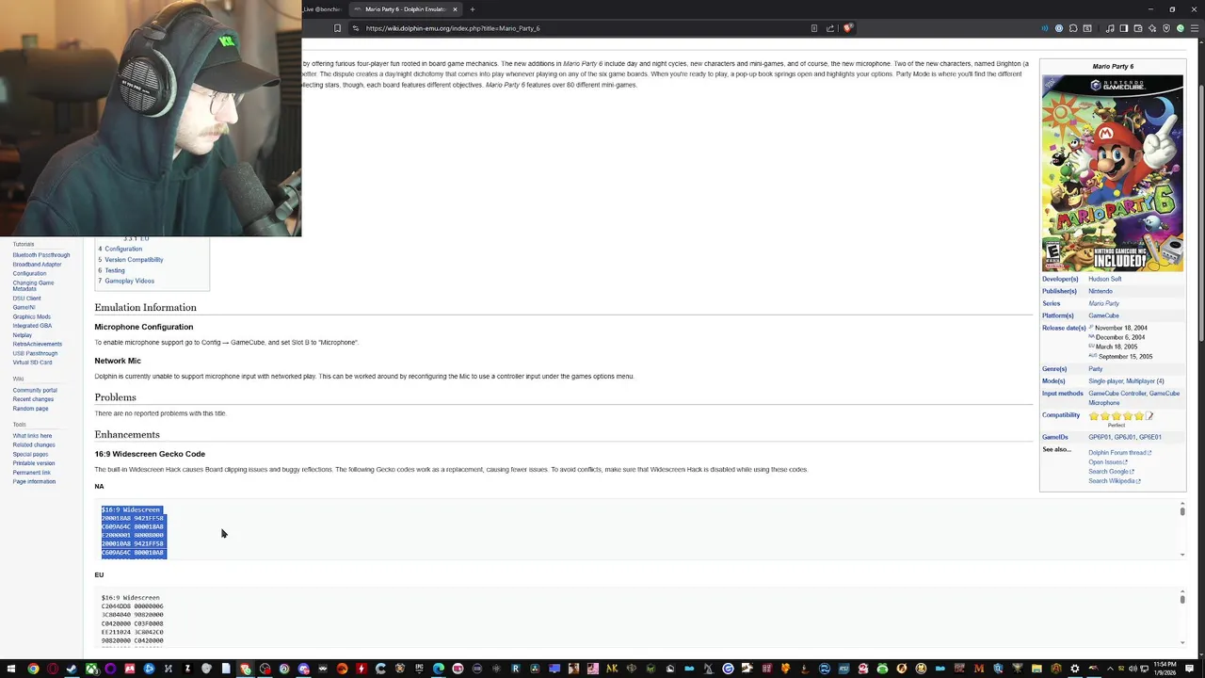This screenshot has width=1205, height=678.
Task: Jump to 6 Testing in contents
Action: coord(111,270)
